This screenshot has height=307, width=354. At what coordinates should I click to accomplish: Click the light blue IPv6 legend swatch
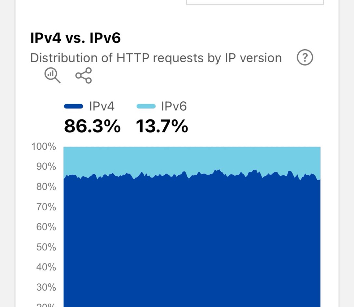click(146, 106)
